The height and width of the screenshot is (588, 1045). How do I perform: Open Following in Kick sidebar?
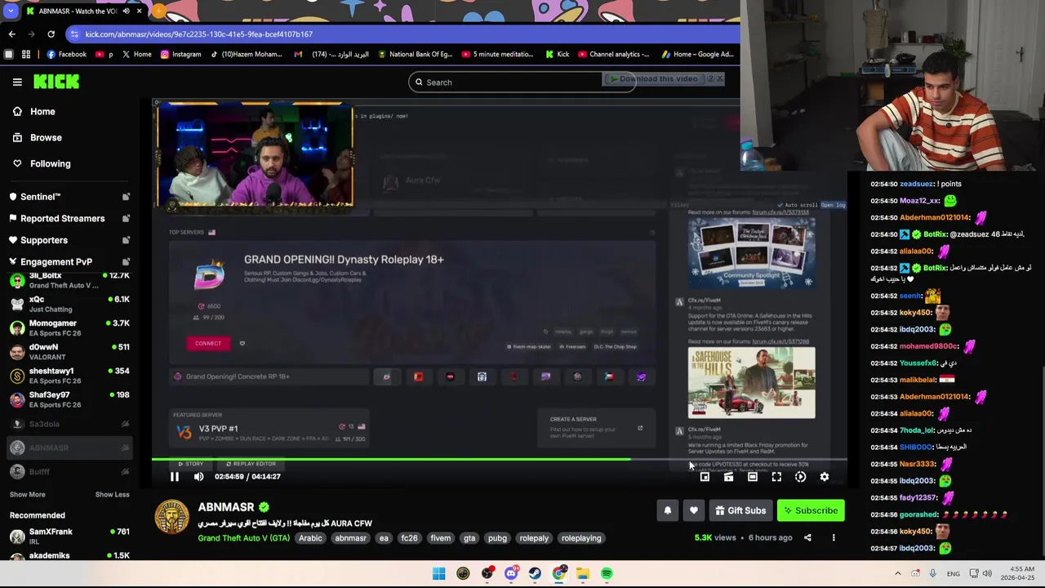click(x=42, y=163)
